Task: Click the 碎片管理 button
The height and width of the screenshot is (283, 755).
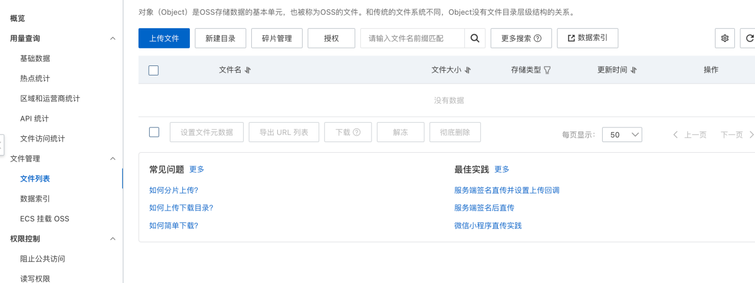Action: point(277,38)
